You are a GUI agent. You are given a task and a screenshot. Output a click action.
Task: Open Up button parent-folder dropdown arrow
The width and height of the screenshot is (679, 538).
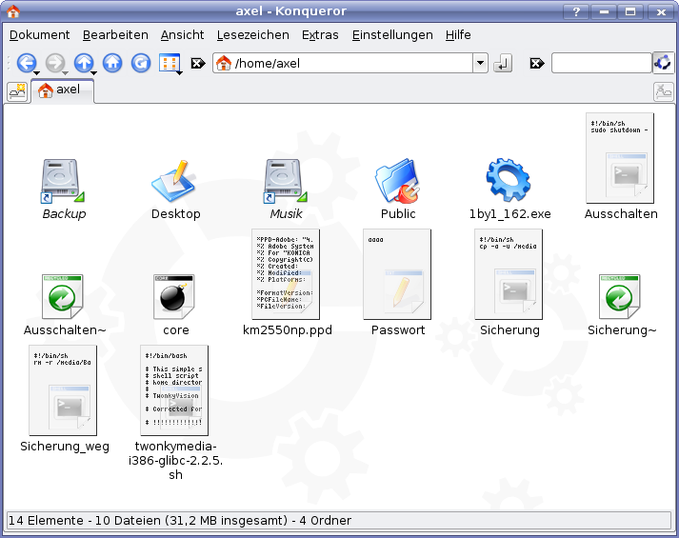[93, 73]
